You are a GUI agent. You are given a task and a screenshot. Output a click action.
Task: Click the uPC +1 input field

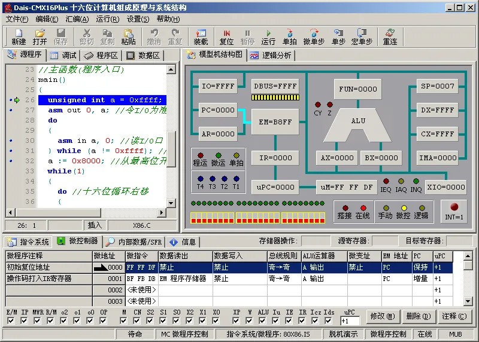coord(350,321)
